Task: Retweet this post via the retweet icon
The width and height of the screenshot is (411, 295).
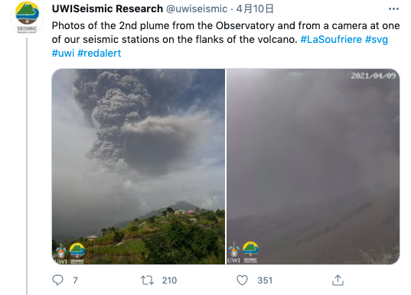Action: [x=147, y=280]
